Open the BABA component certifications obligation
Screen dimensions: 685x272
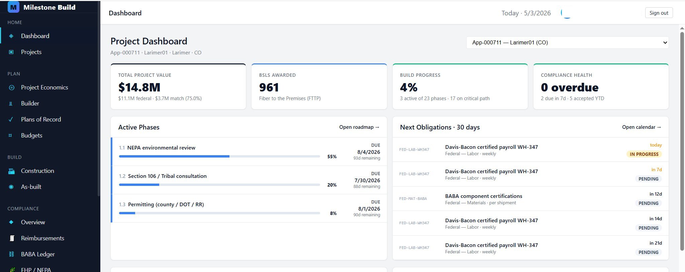tap(530, 199)
